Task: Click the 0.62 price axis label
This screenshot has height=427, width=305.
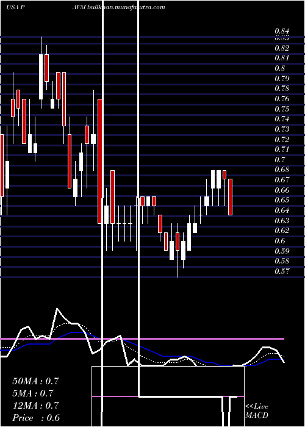Action: pyautogui.click(x=282, y=231)
